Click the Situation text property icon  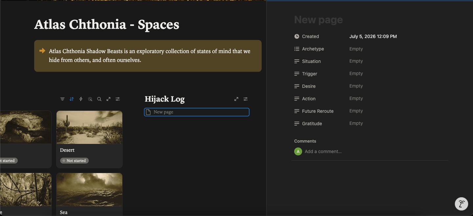point(297,61)
